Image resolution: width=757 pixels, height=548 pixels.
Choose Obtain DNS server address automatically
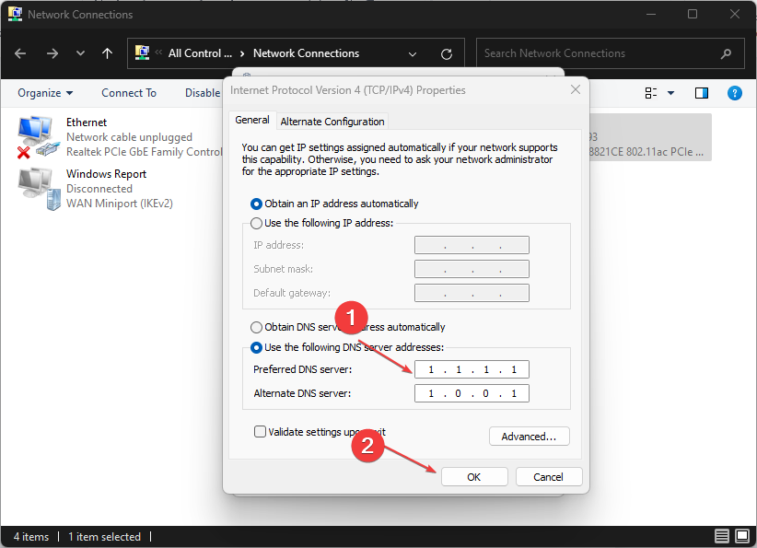coord(257,327)
